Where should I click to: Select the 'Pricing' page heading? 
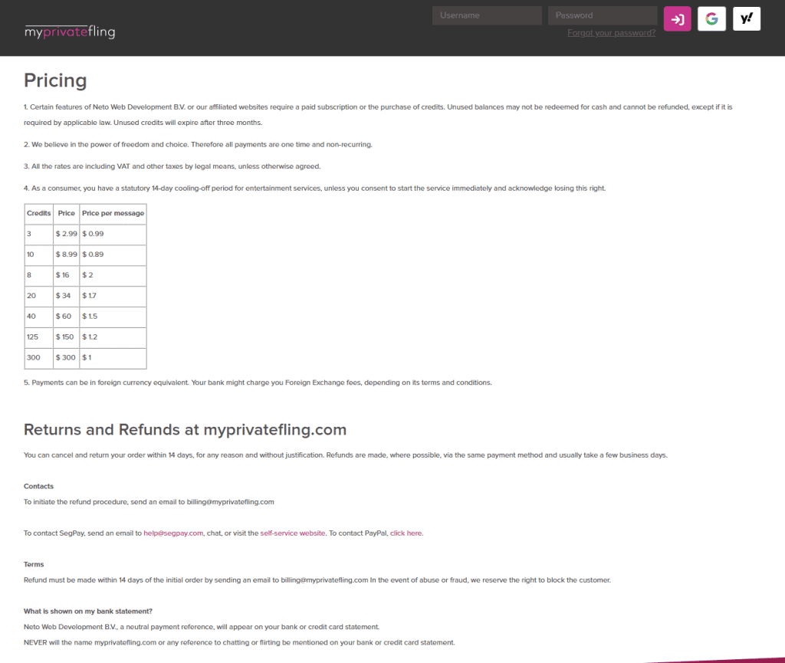coord(55,80)
